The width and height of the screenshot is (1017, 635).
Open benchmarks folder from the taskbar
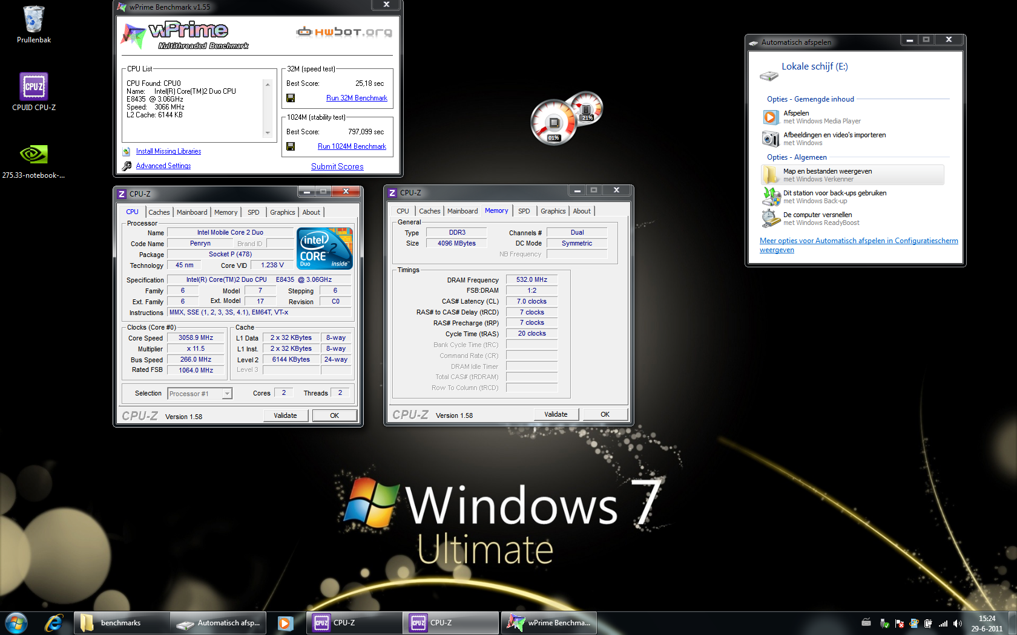click(122, 623)
